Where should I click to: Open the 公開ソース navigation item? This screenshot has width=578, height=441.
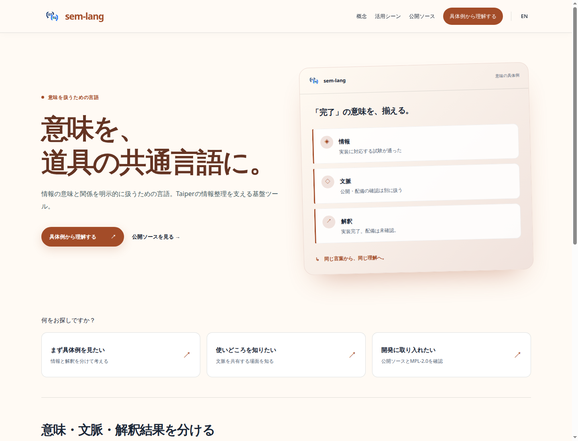point(422,16)
